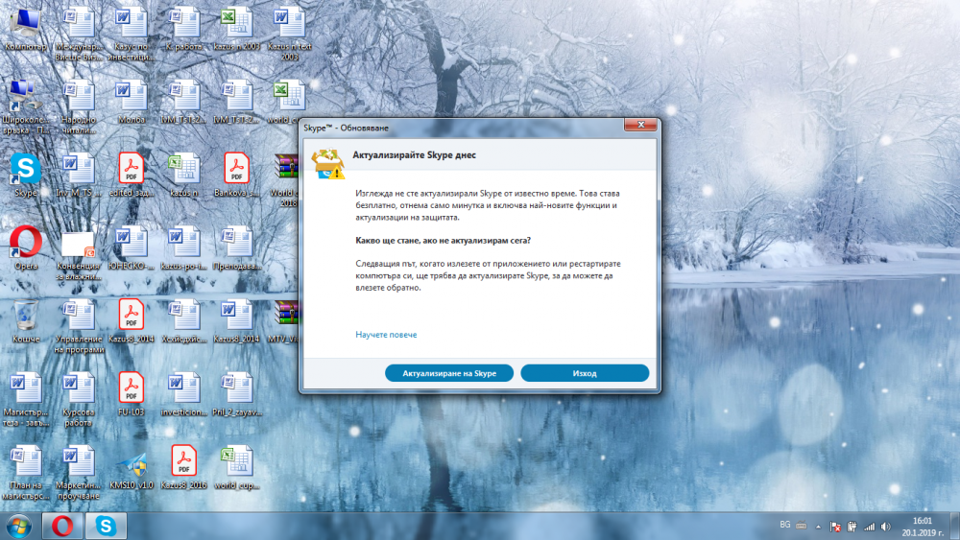Select the 'Молба' Word document
960x540 pixels.
(131, 102)
